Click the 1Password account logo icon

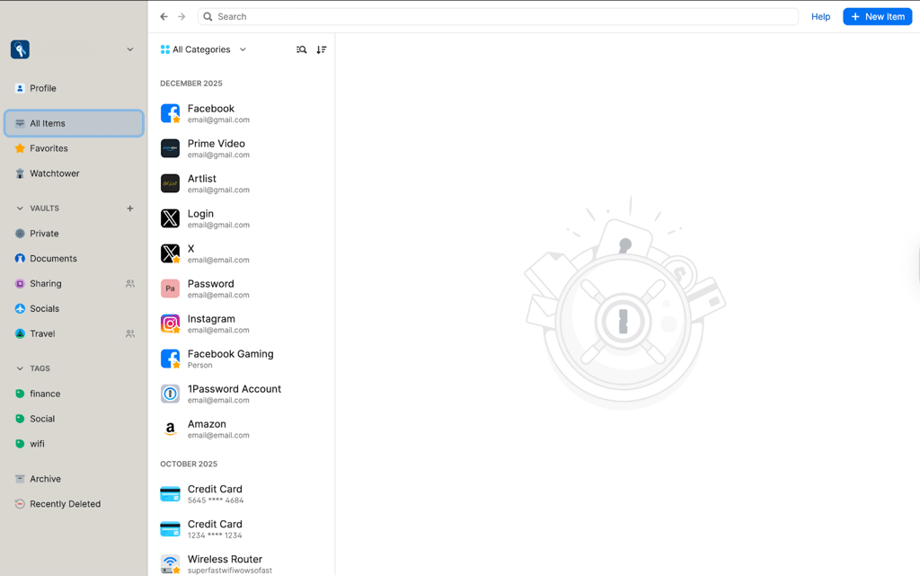20,49
